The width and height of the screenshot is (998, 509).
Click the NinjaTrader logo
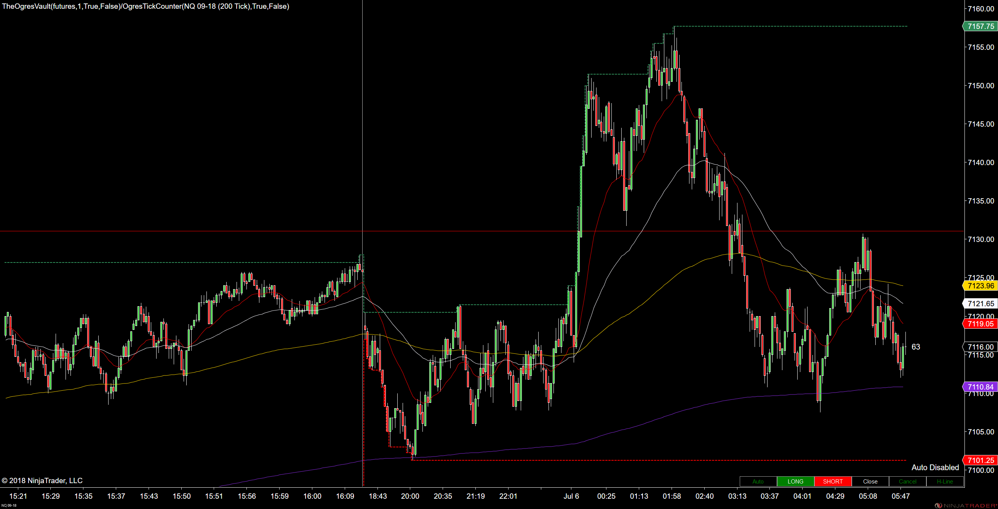coord(966,506)
